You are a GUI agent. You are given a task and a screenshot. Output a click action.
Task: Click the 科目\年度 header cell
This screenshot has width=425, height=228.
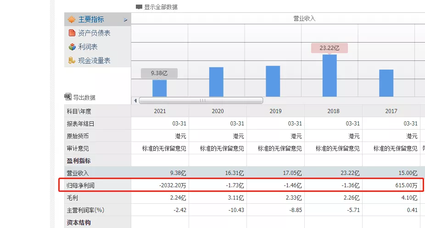(98, 111)
